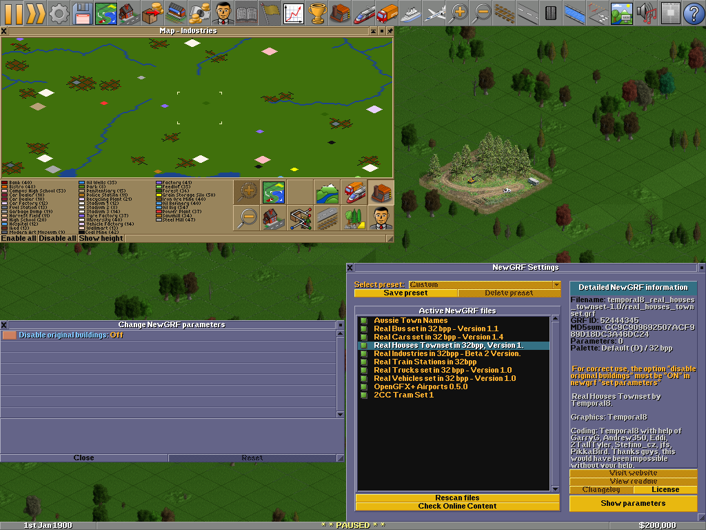Screen dimensions: 706x530
Task: Click the Grain Storage Silo yellow swatch
Action: tap(159, 195)
